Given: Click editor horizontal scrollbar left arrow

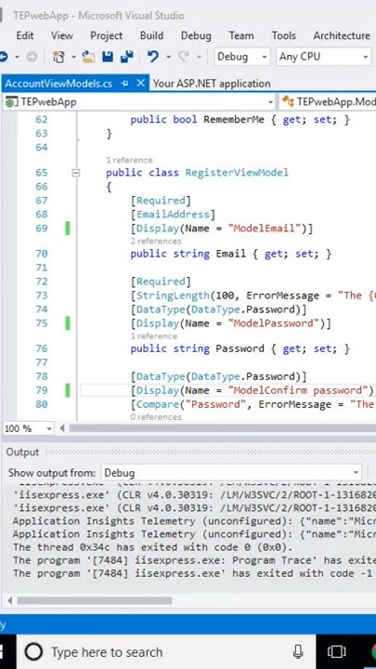Looking at the screenshot, I should tap(62, 428).
